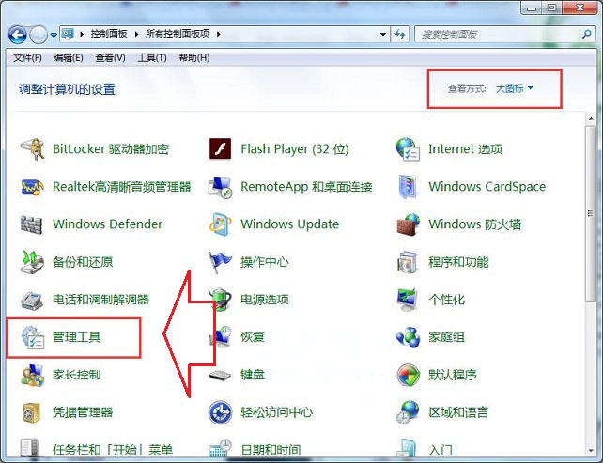This screenshot has width=603, height=463.
Task: Open the 家庭组 spheres icon
Action: (408, 337)
